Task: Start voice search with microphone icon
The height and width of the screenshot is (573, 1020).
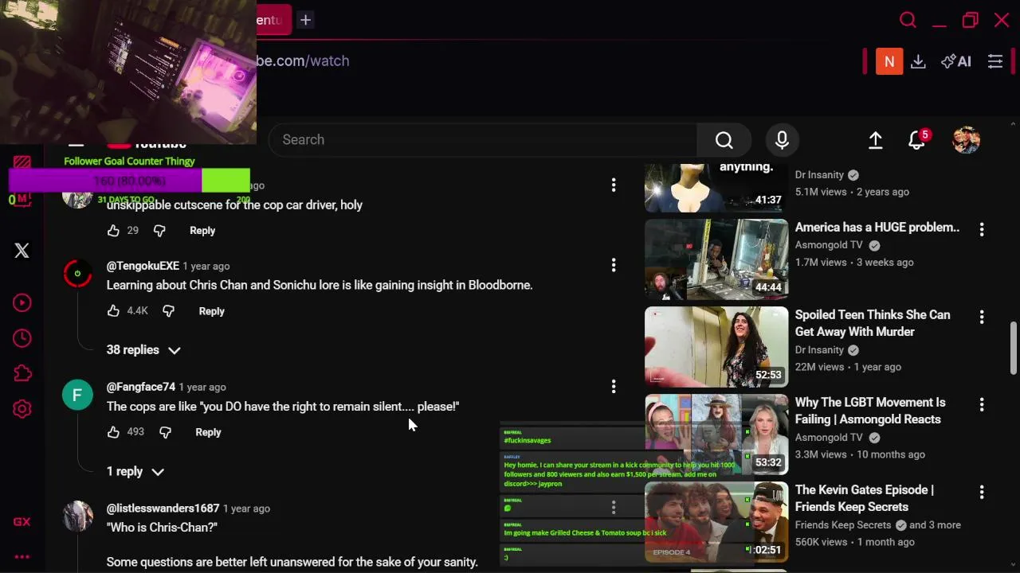Action: [782, 140]
